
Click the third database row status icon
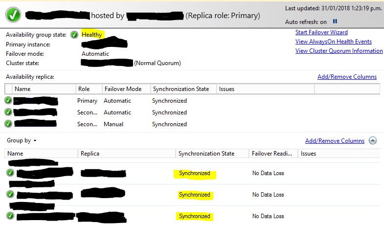tap(10, 216)
